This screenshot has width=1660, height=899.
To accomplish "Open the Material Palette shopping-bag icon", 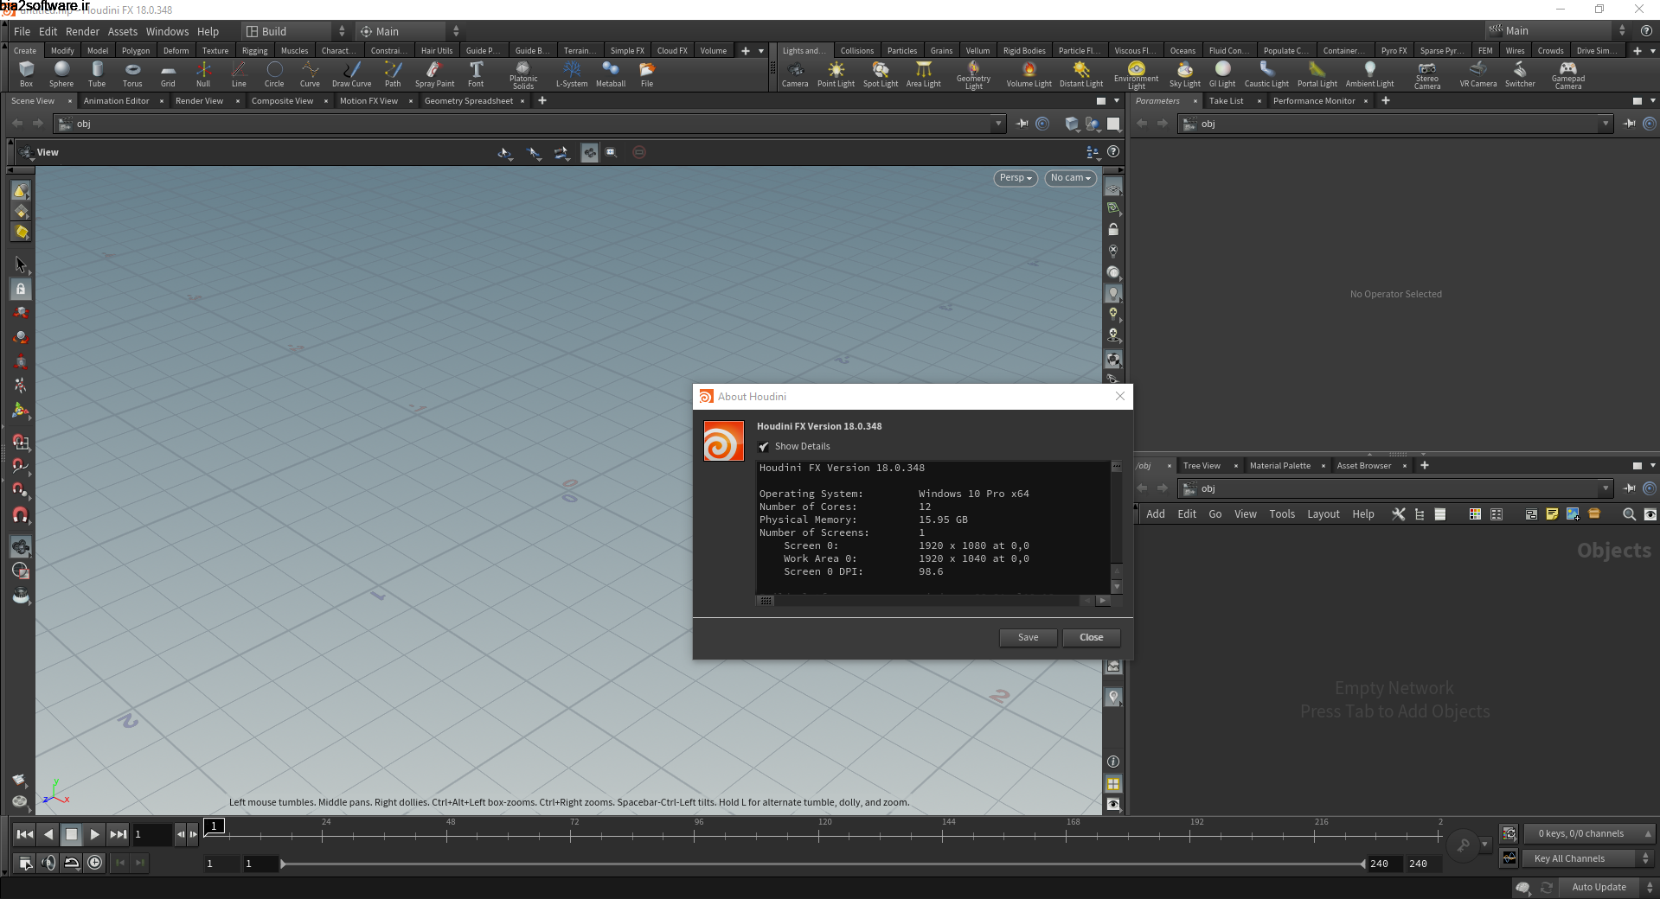I will tap(1595, 513).
